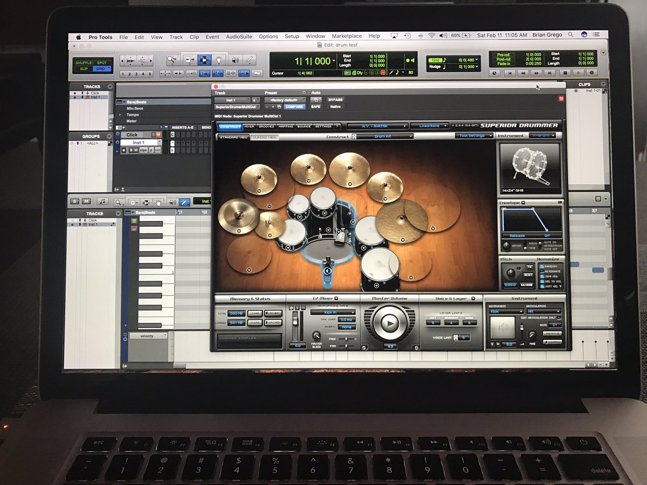
Task: Toggle the 16-BIT memory option
Action: [273, 313]
